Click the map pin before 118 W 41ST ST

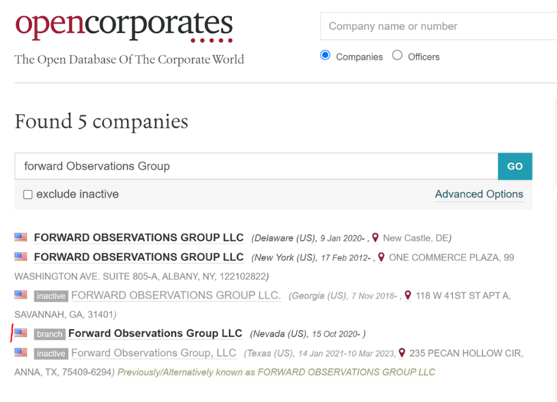tap(408, 295)
